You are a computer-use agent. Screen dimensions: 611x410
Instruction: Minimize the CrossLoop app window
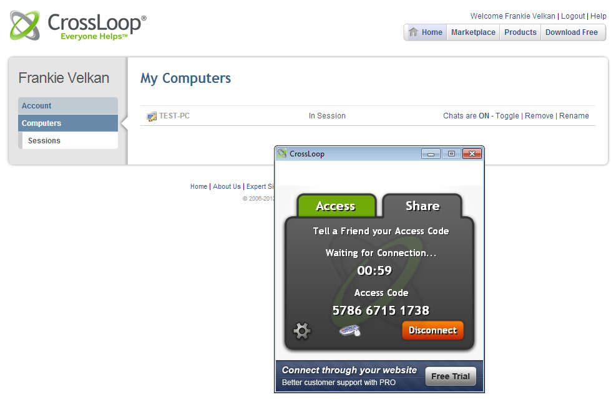431,154
